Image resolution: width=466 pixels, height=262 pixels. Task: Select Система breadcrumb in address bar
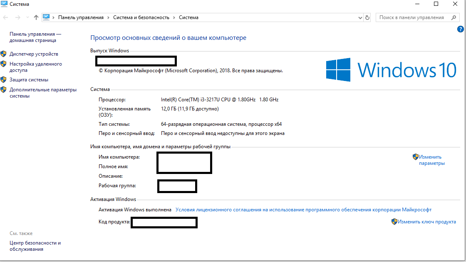[x=188, y=17]
